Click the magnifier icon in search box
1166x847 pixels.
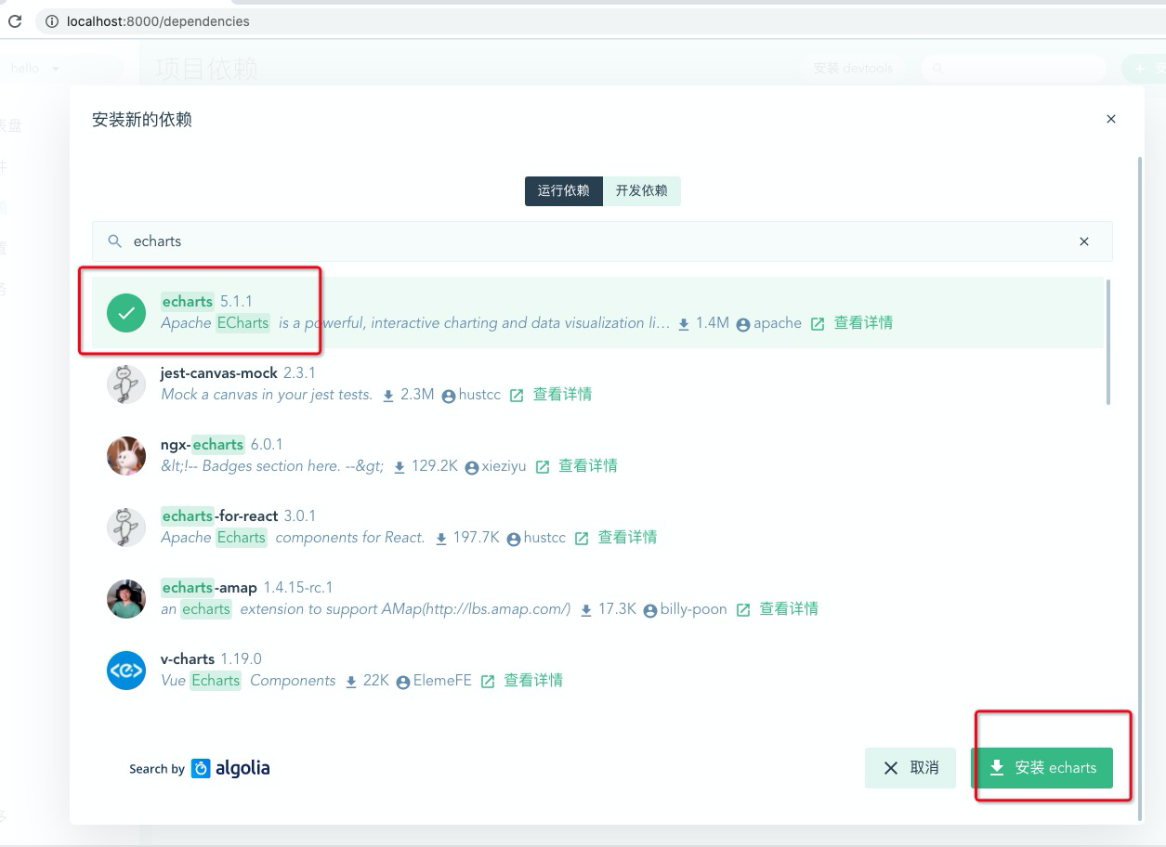115,241
